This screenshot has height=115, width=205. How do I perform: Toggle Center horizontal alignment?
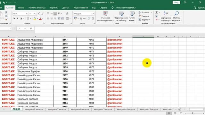click(x=52, y=19)
